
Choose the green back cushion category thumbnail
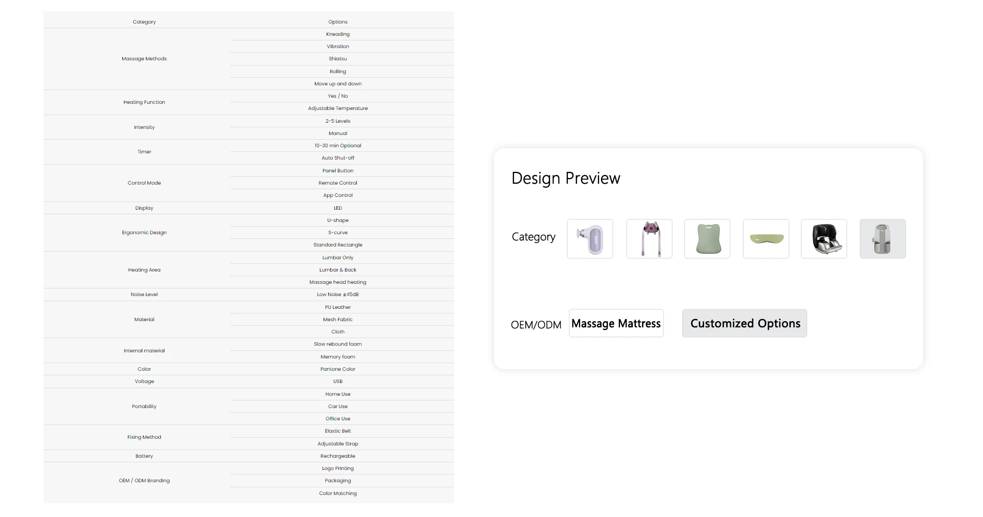pyautogui.click(x=707, y=239)
